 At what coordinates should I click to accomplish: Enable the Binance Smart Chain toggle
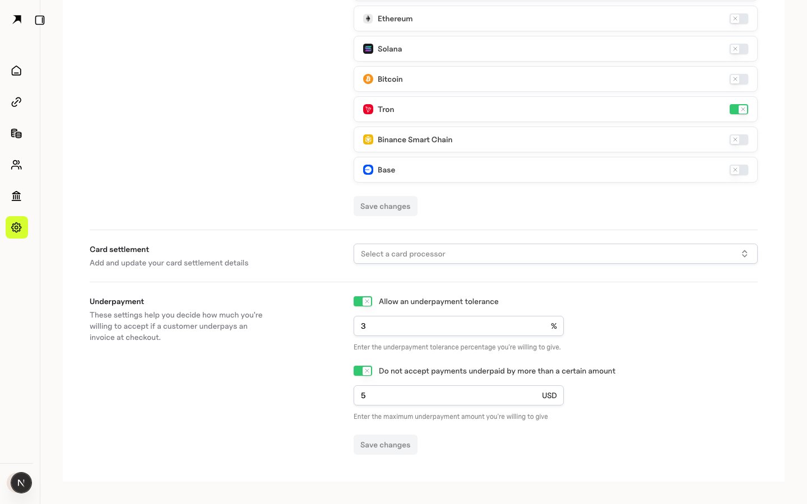(739, 139)
